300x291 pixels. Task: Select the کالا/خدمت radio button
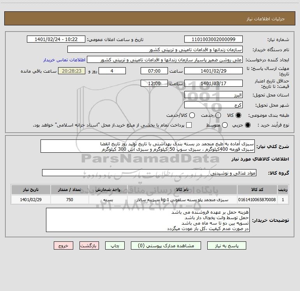pos(192,115)
